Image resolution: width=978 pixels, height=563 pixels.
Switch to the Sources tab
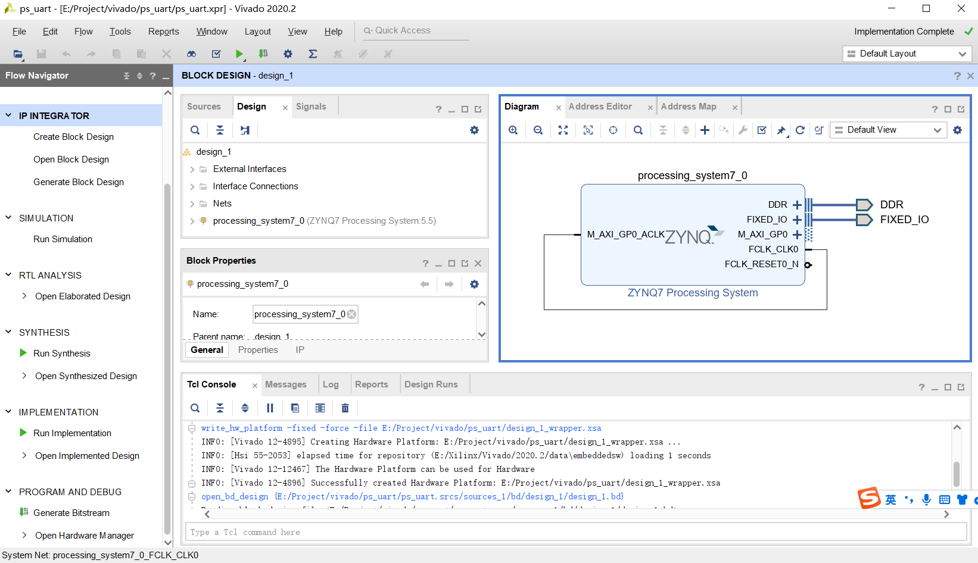pos(204,107)
